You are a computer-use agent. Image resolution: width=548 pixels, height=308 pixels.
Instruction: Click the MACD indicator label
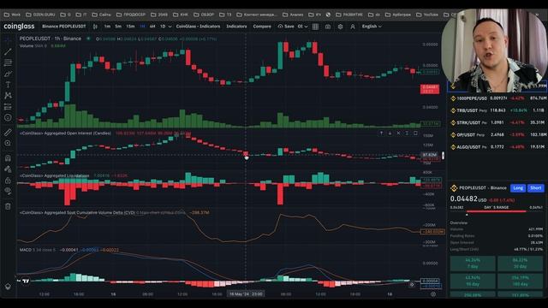26,250
